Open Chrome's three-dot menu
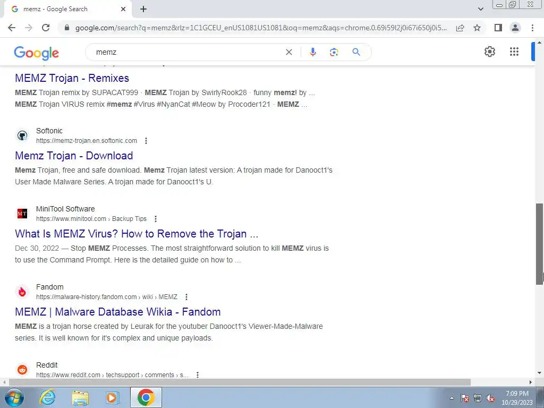 (532, 28)
